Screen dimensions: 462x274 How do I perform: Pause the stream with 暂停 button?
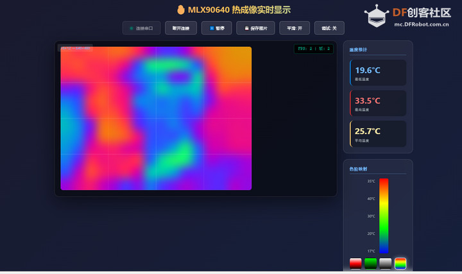[x=217, y=28]
